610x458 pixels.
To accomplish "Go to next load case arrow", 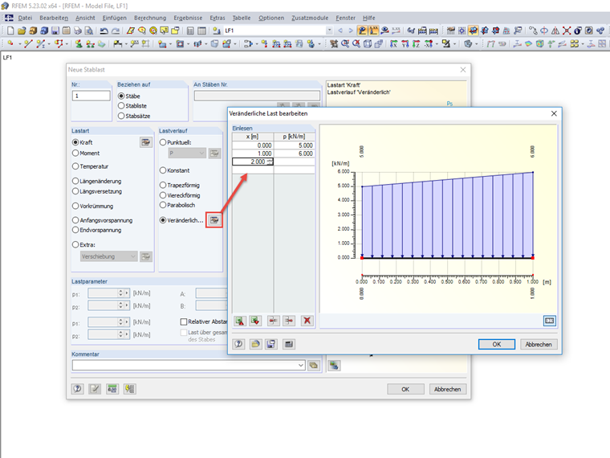I will 351,31.
